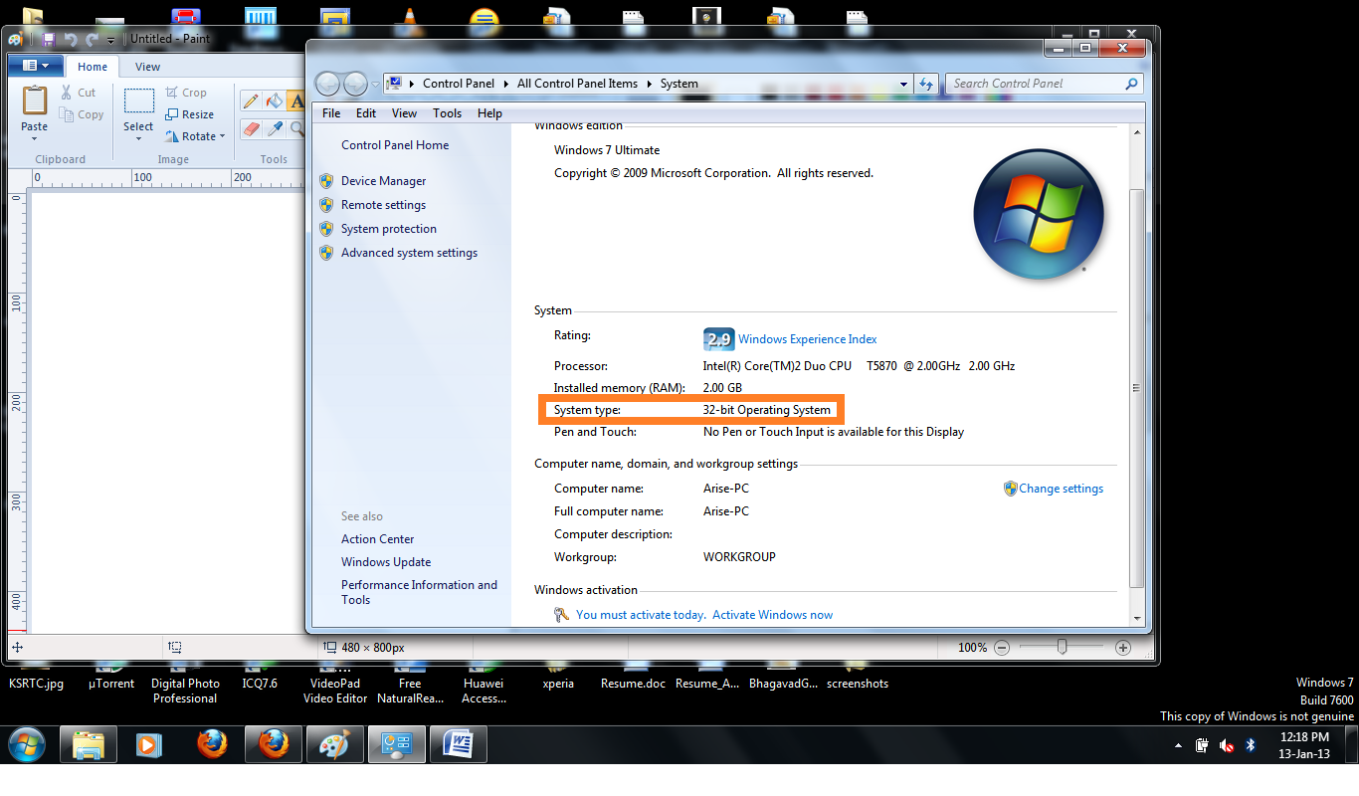Image resolution: width=1359 pixels, height=796 pixels.
Task: Open the recent pages dropdown beside Forward
Action: [376, 85]
